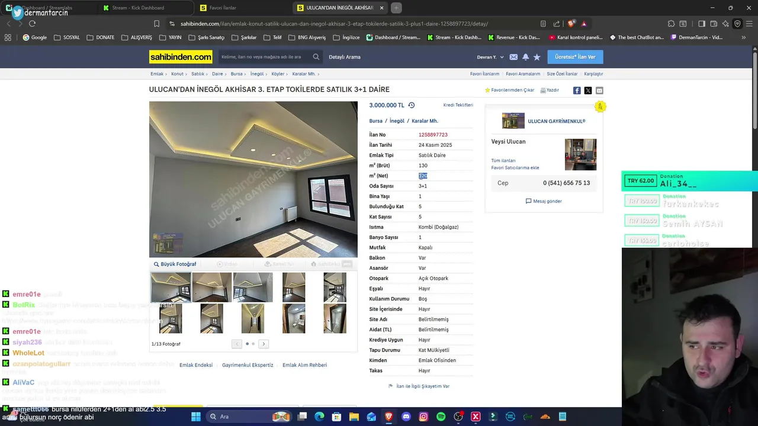Open Emlak Alım Rehberi link
The image size is (758, 426).
pyautogui.click(x=304, y=365)
